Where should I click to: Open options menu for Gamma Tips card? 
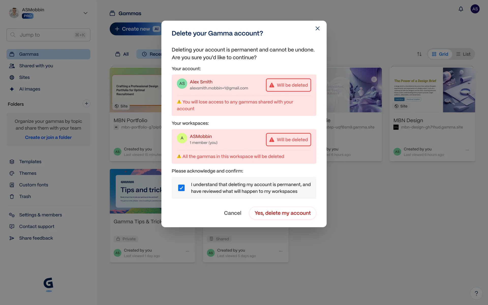(188, 251)
